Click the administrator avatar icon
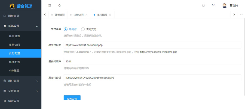The width and height of the screenshot is (245, 109). [224, 5]
